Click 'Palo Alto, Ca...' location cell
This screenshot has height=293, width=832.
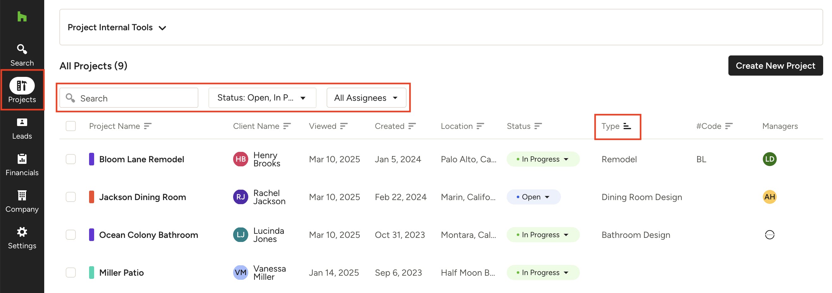click(x=468, y=159)
